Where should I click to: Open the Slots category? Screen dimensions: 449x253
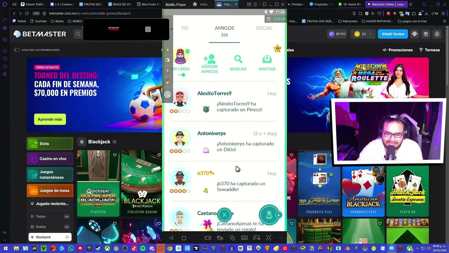50,144
